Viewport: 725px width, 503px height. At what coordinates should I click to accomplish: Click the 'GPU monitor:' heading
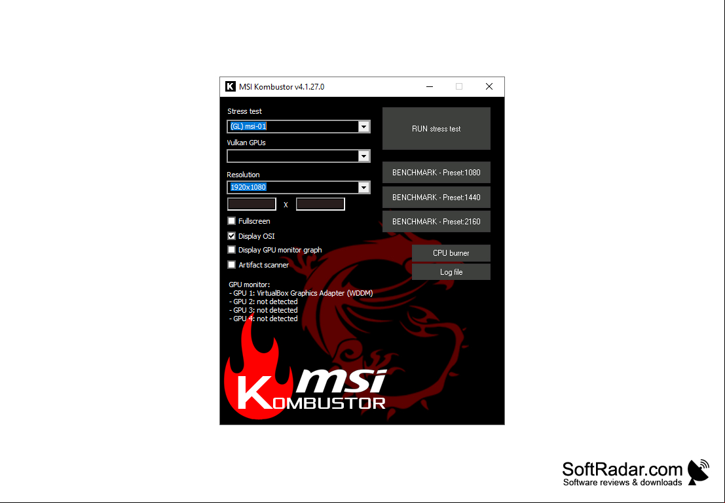[x=250, y=285]
